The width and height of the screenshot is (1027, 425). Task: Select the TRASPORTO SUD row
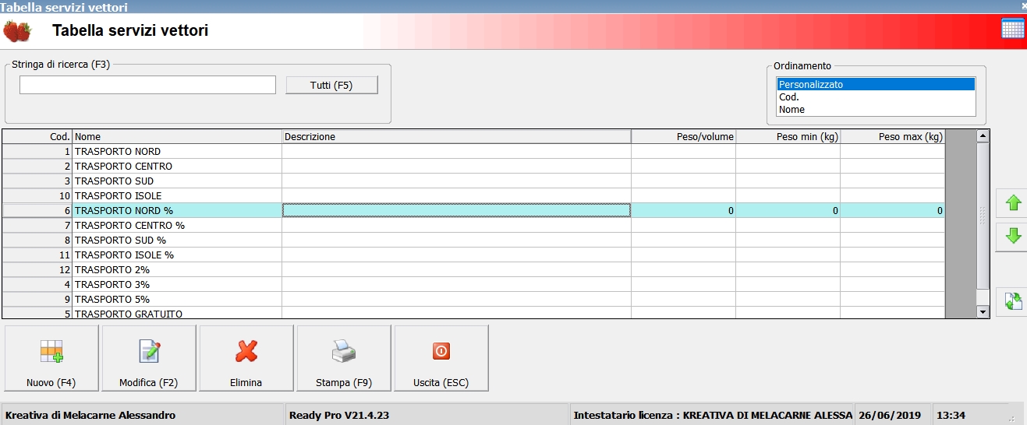[473, 181]
